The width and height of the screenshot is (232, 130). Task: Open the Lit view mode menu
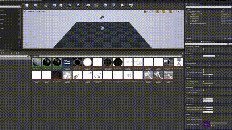coord(38,11)
